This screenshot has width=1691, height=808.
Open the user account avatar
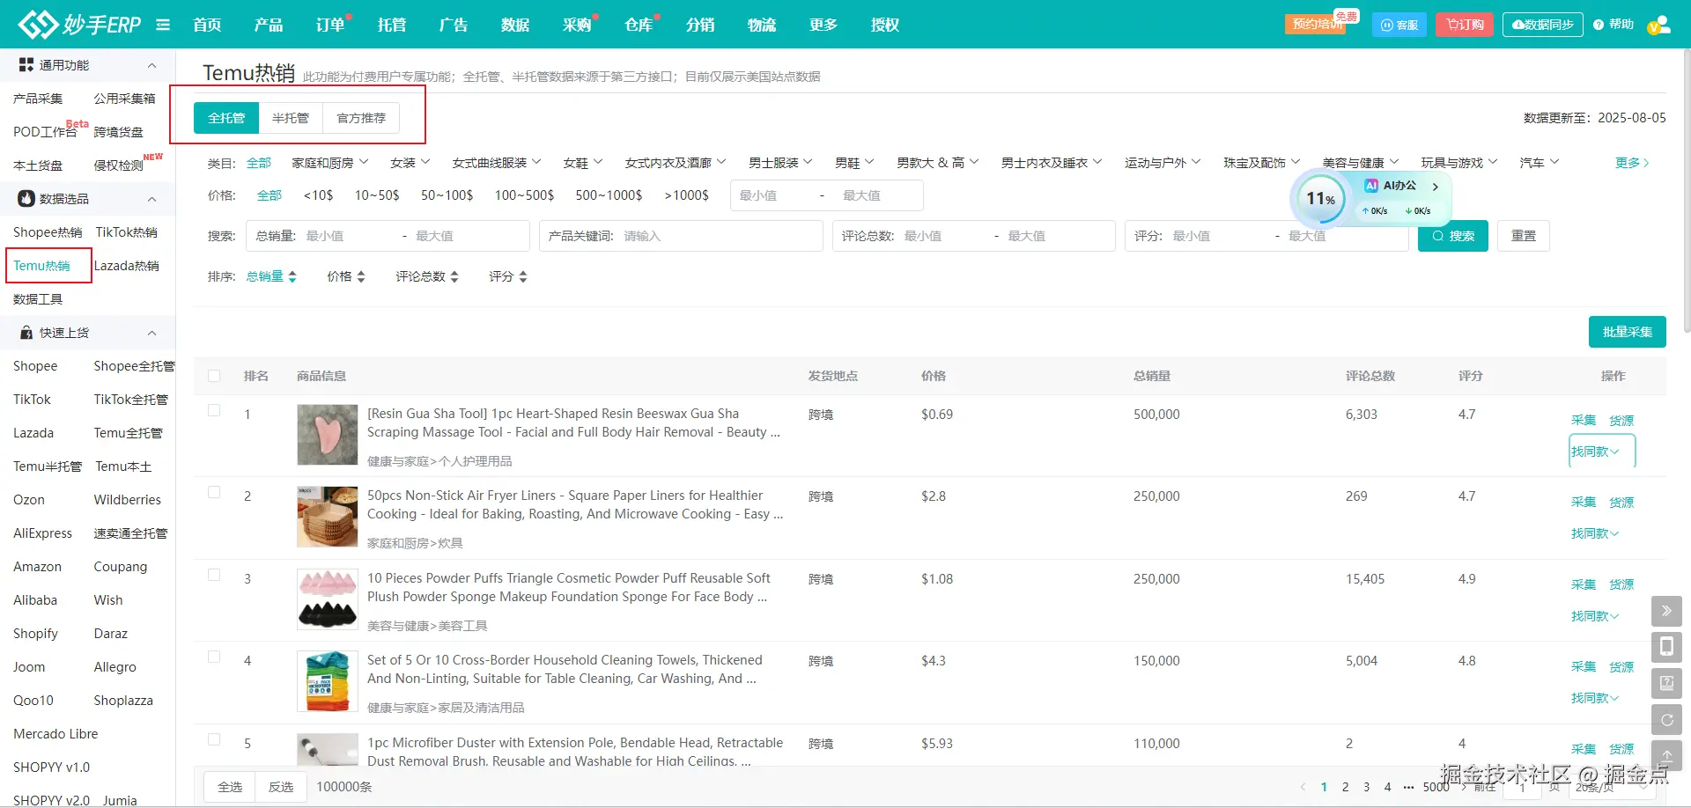pyautogui.click(x=1659, y=25)
